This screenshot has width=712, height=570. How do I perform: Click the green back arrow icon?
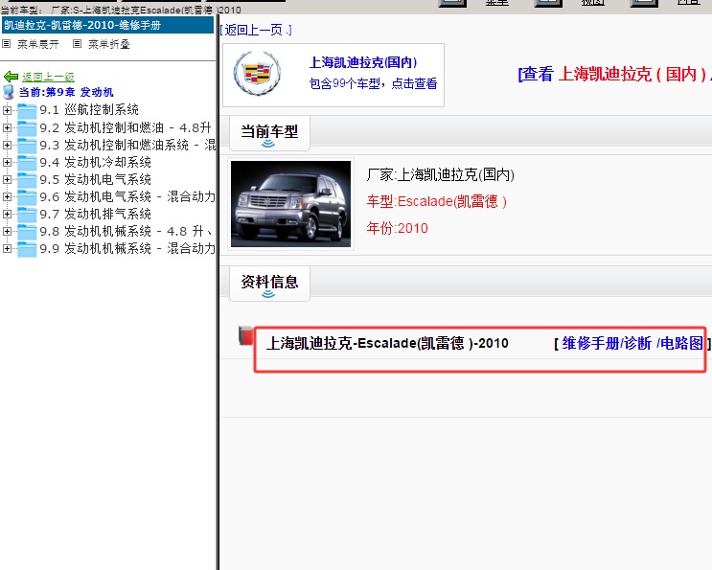point(11,77)
